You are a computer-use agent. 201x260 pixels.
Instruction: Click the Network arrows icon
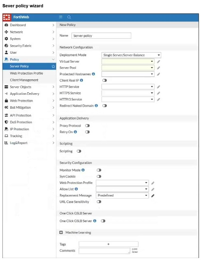click(6, 32)
